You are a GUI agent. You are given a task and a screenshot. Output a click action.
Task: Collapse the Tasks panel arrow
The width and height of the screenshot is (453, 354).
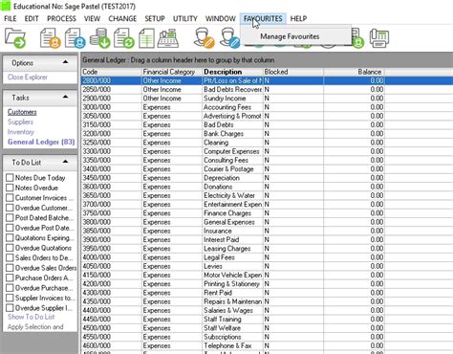tap(65, 97)
